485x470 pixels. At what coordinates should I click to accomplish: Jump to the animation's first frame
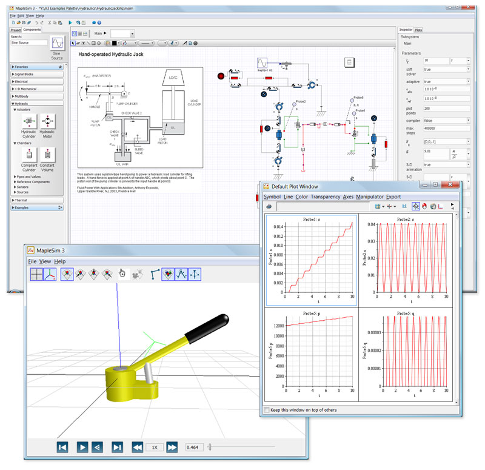[x=62, y=447]
